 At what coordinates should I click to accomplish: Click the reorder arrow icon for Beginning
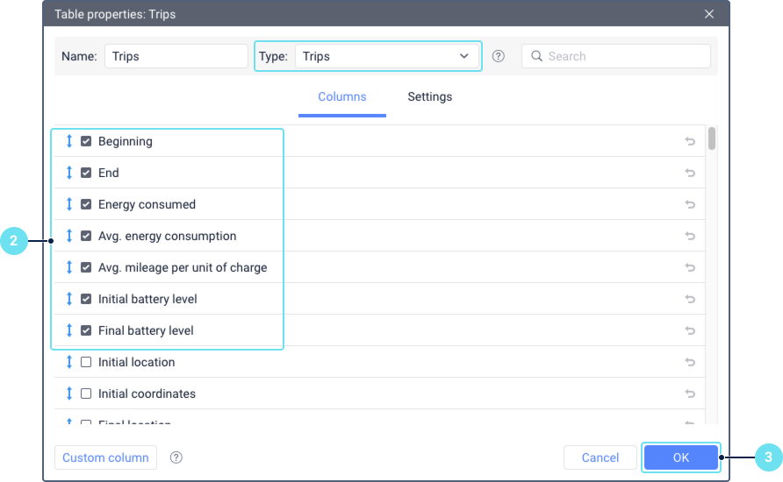tap(69, 141)
